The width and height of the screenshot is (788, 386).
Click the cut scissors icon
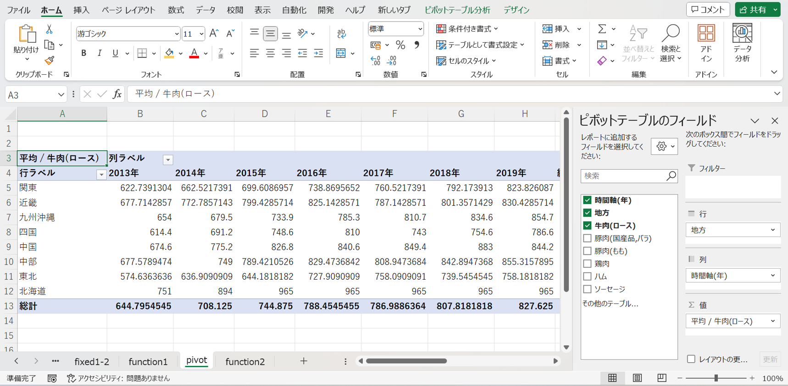[x=49, y=29]
